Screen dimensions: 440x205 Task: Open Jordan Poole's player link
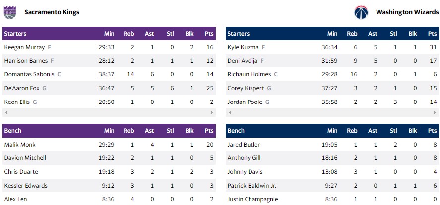click(x=245, y=102)
